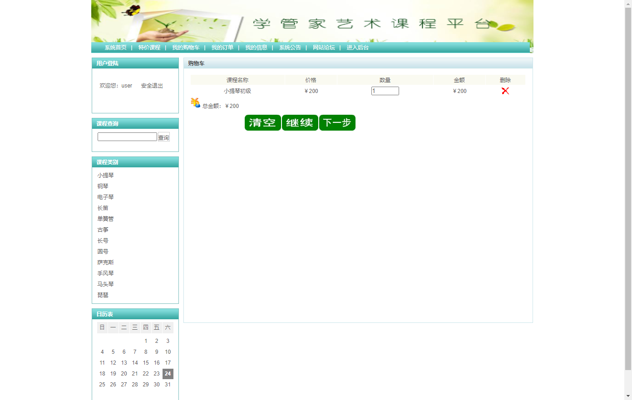Go to 我的购物车 in navigation
Viewport: 632px width, 400px height.
pos(186,48)
